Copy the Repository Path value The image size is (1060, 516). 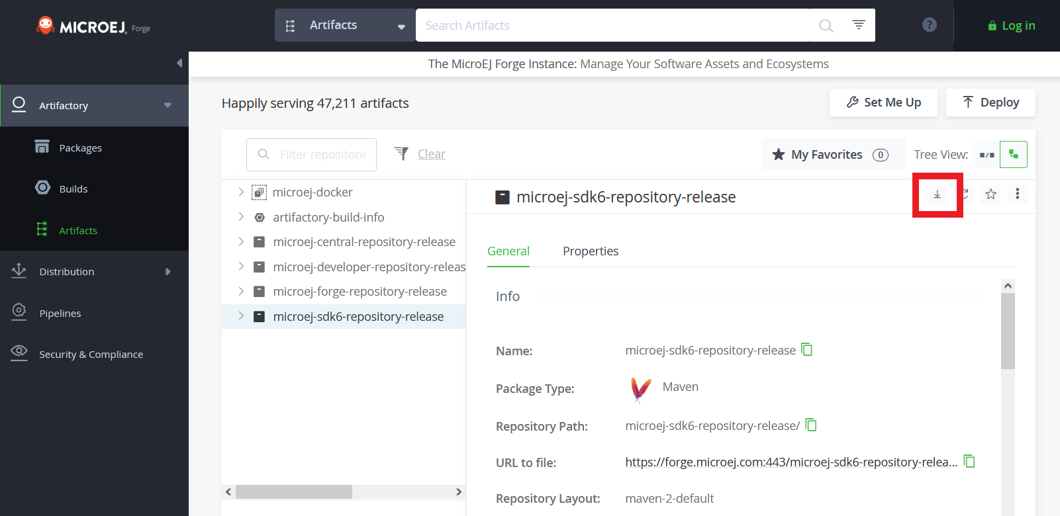[811, 425]
